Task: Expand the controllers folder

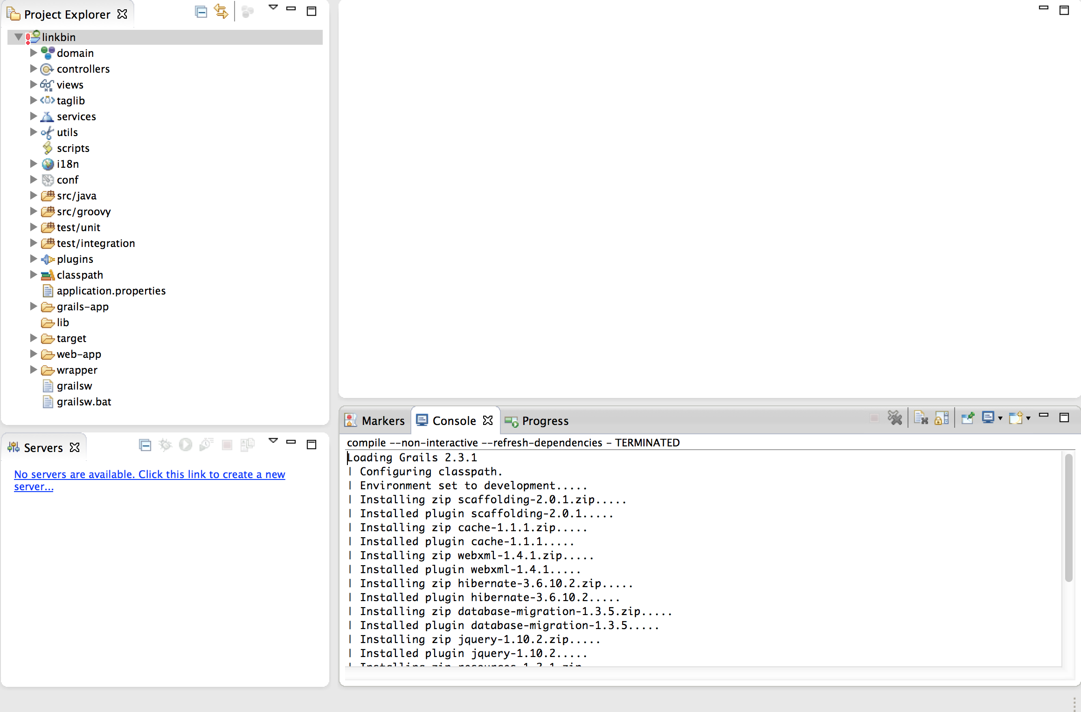Action: (x=33, y=68)
